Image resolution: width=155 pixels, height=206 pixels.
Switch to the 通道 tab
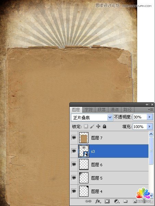click(x=115, y=110)
